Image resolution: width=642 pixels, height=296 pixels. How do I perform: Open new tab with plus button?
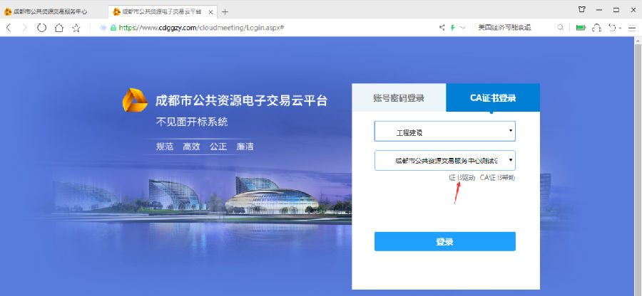pos(225,11)
